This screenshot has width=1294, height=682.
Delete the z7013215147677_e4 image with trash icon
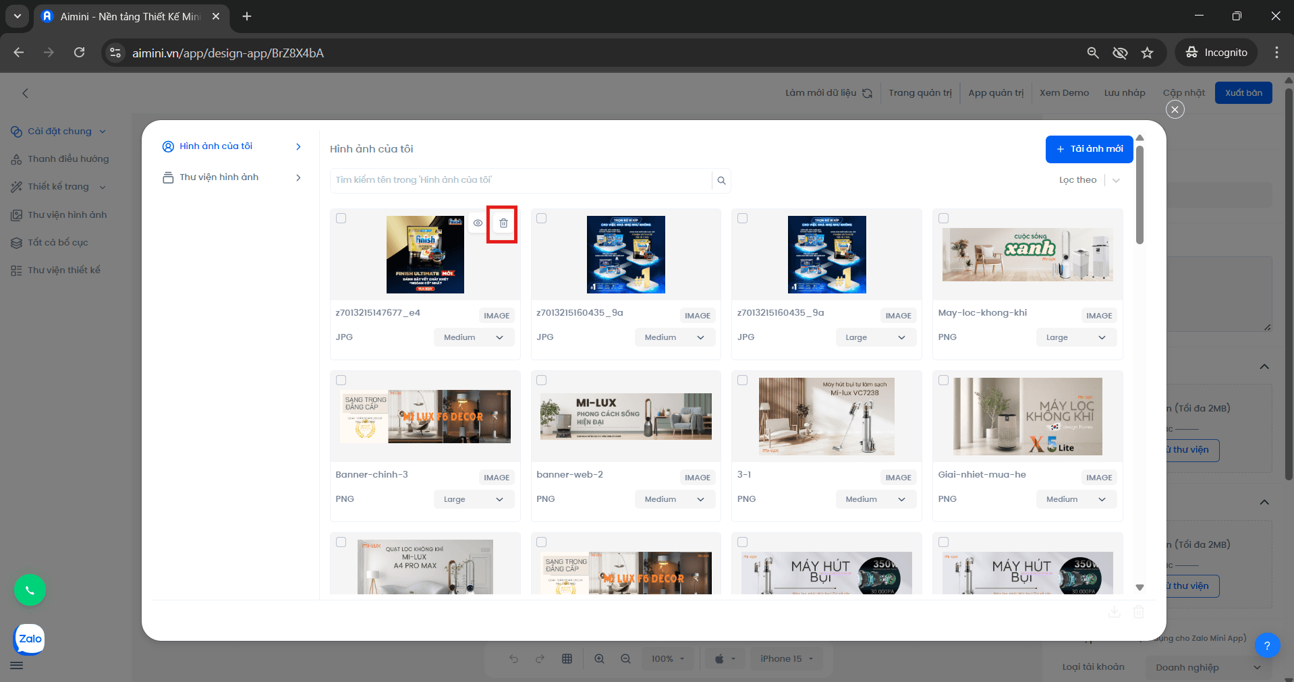tap(503, 223)
